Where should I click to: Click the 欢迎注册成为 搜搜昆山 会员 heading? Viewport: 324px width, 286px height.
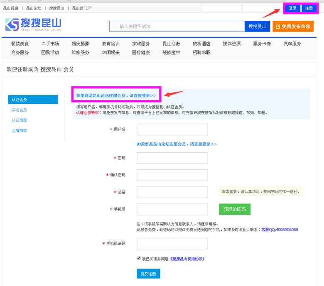pyautogui.click(x=40, y=69)
